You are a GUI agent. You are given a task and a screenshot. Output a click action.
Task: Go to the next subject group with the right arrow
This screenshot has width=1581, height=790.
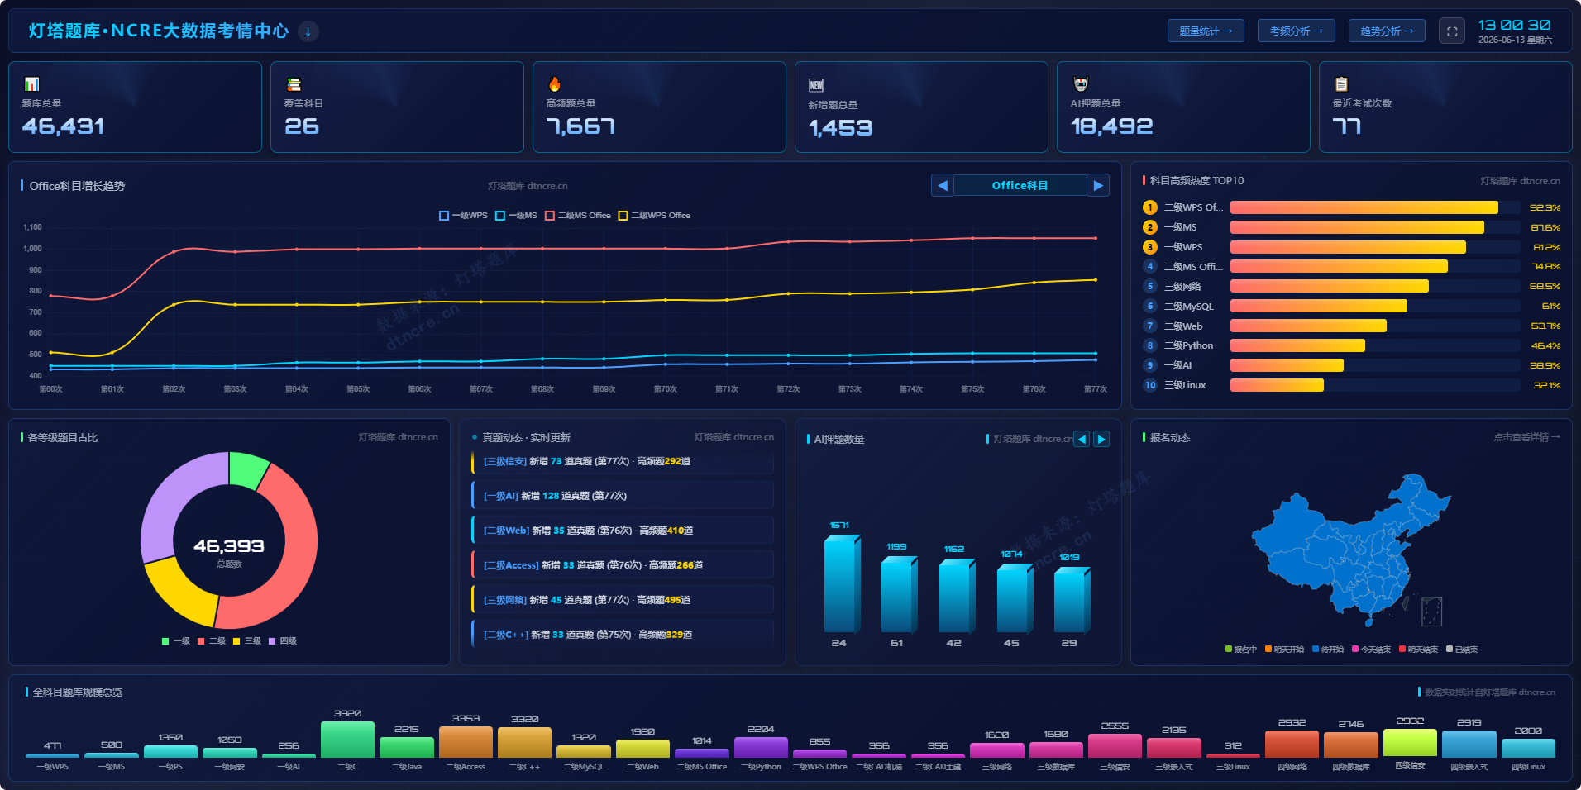point(1098,185)
